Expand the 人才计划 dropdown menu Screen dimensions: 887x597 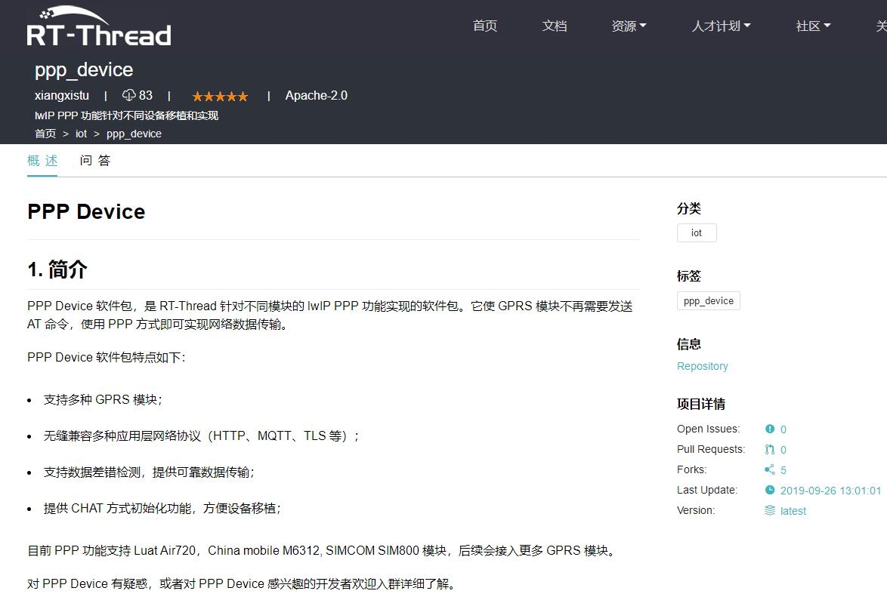click(x=722, y=26)
